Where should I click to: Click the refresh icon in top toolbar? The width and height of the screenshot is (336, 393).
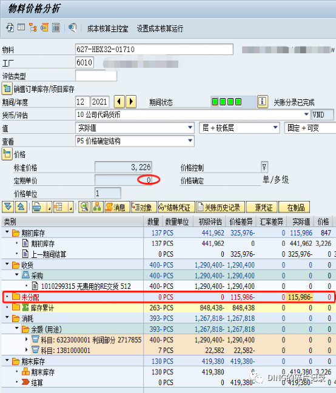pos(10,28)
